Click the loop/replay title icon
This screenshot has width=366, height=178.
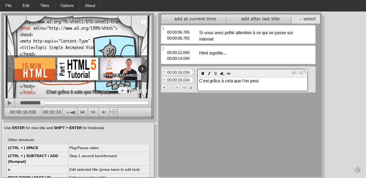coord(171,87)
